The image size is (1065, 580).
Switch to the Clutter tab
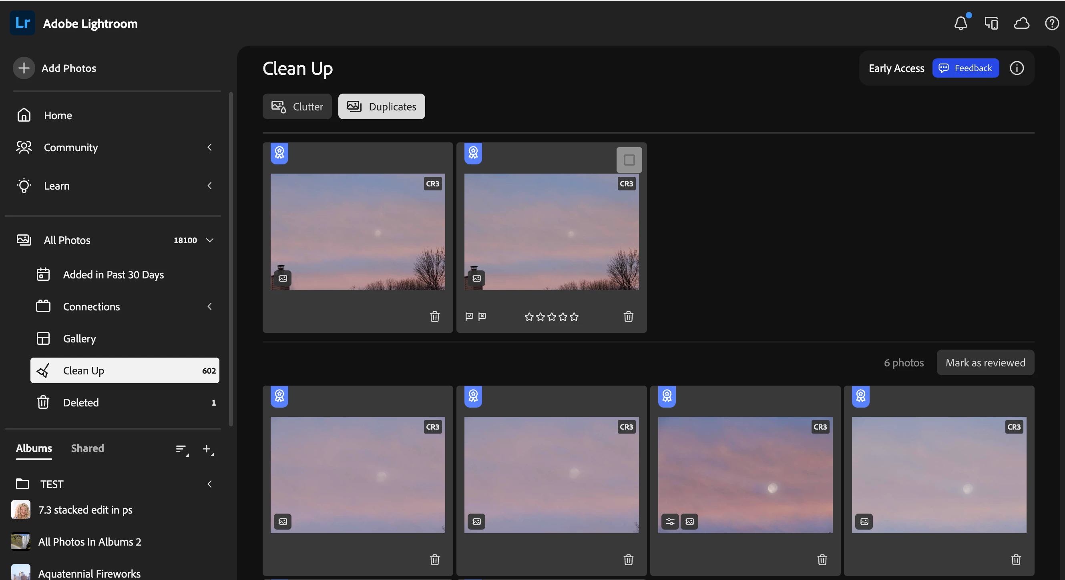pos(297,106)
